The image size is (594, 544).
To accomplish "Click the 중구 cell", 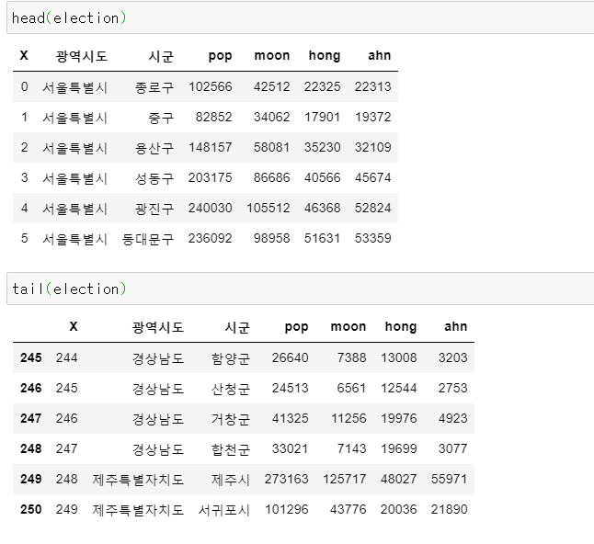I will tap(161, 118).
